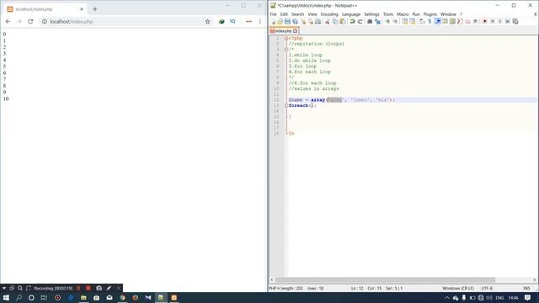
Task: Open the Run menu in Notepad++
Action: click(416, 14)
